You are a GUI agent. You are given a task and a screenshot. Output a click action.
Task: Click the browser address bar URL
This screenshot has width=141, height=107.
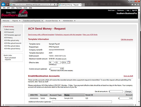tap(31, 5)
